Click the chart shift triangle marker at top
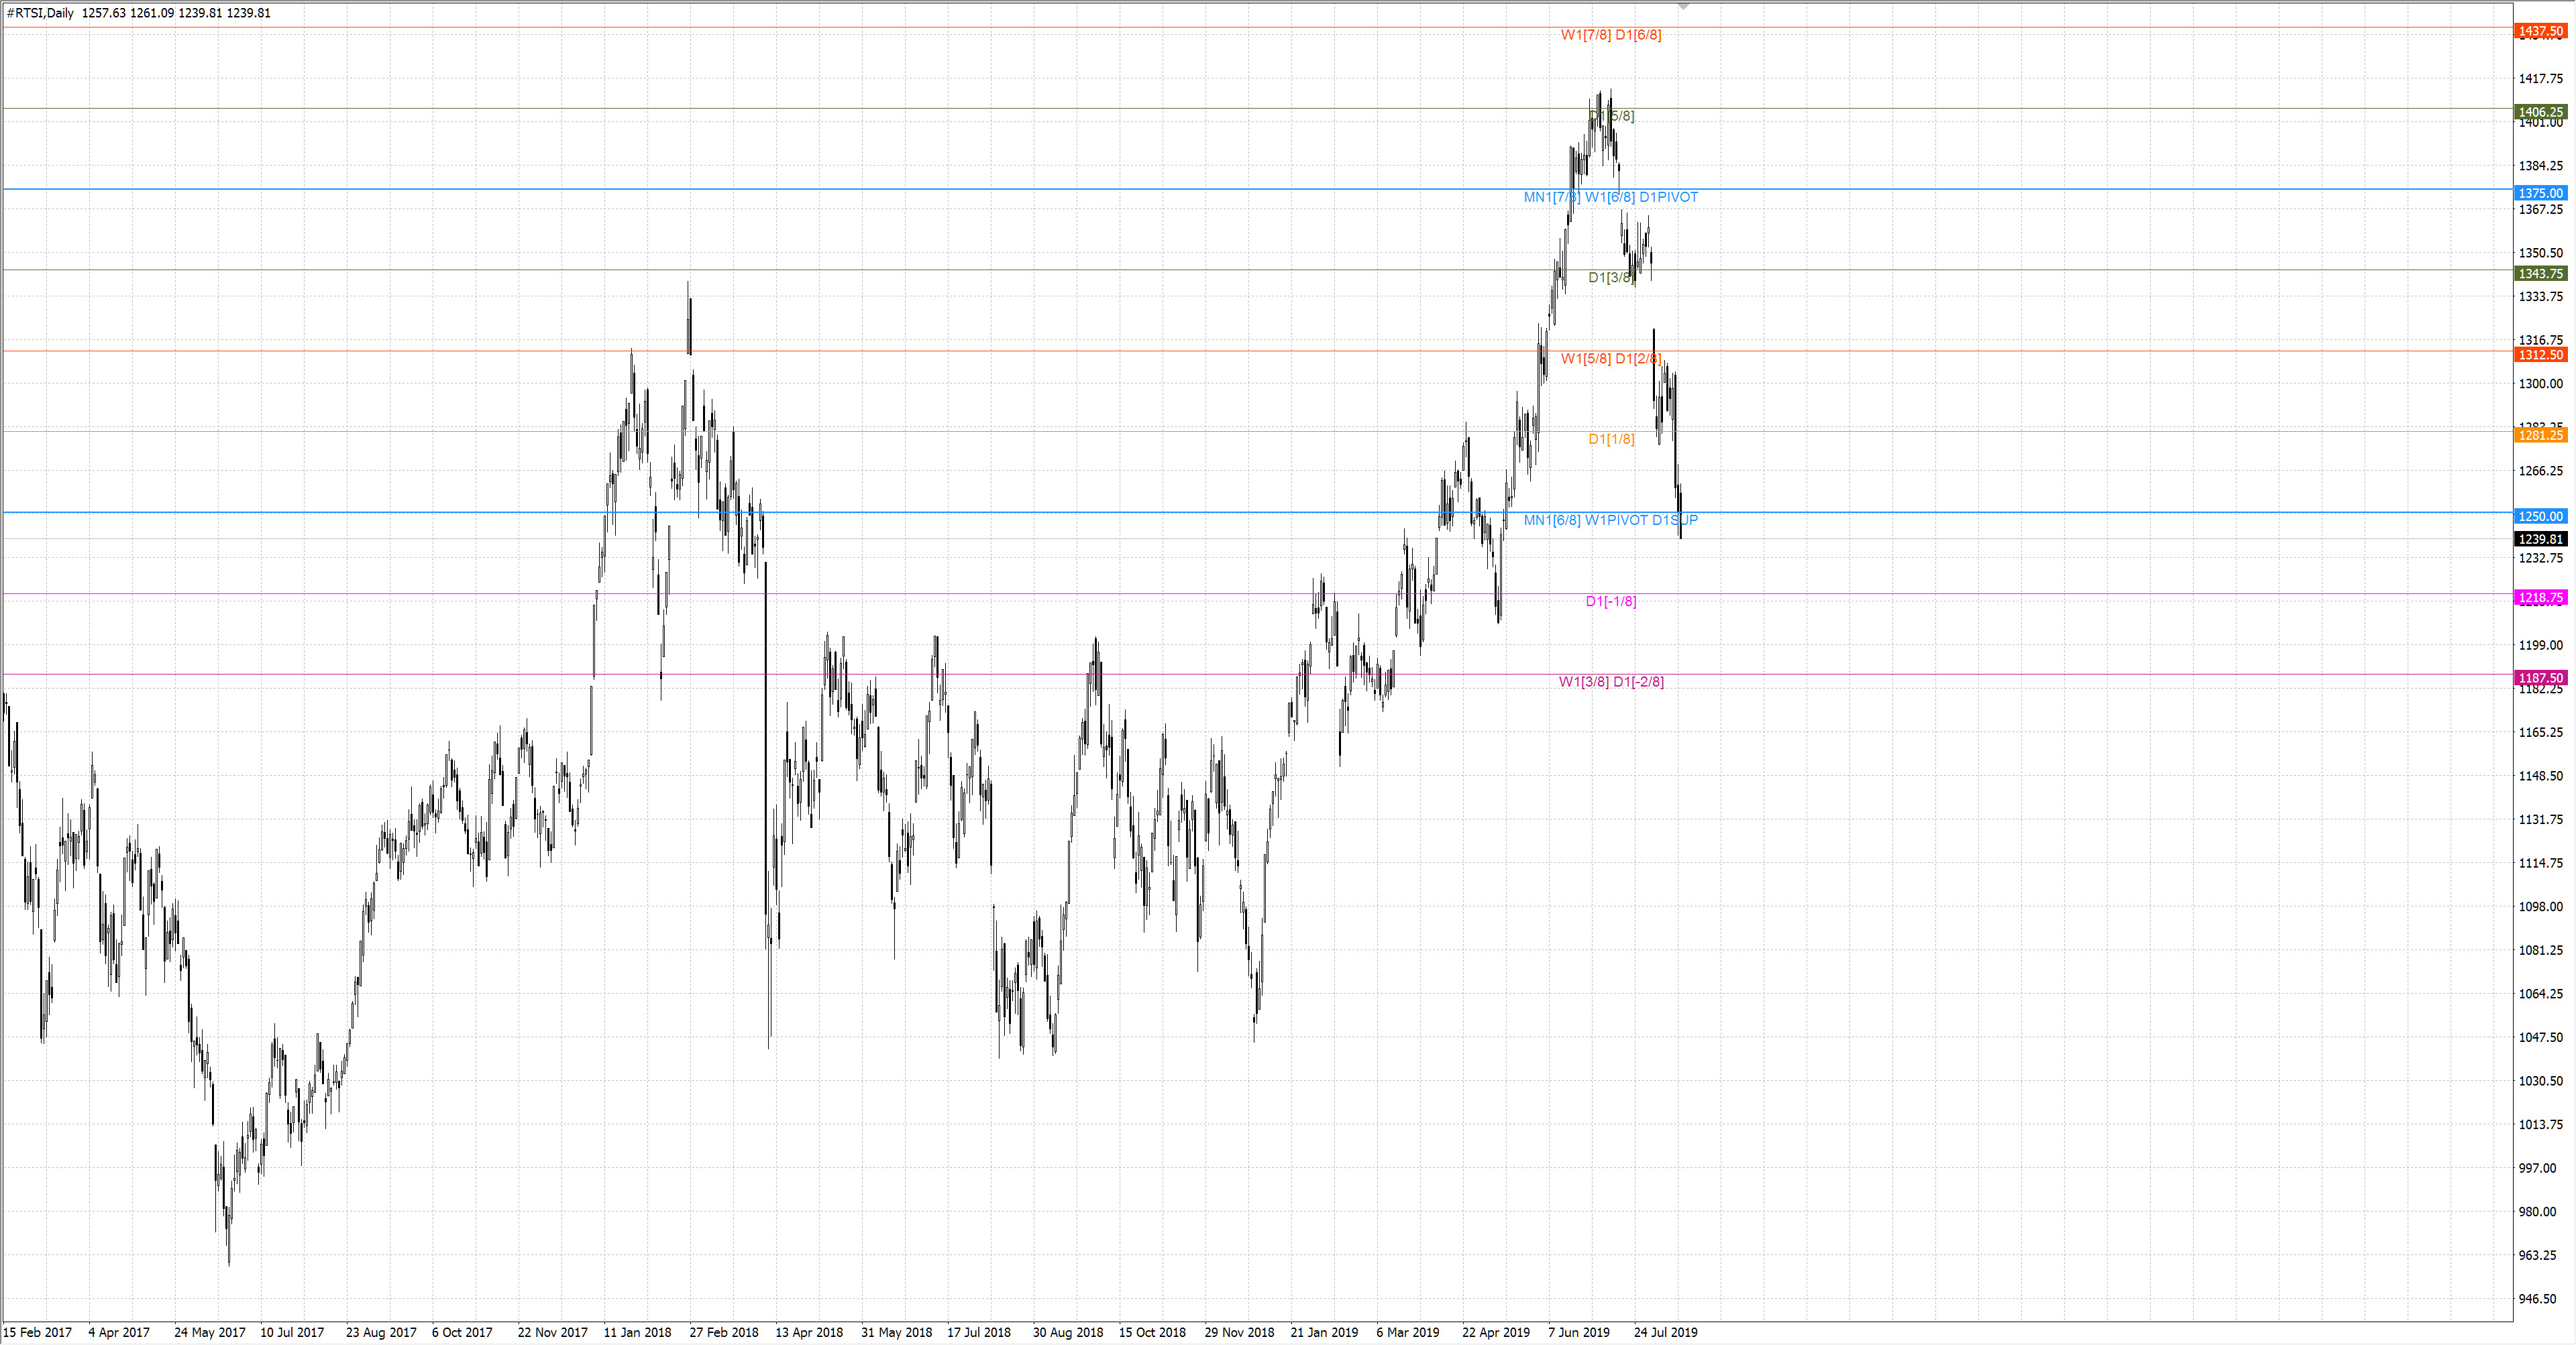 point(1683,7)
